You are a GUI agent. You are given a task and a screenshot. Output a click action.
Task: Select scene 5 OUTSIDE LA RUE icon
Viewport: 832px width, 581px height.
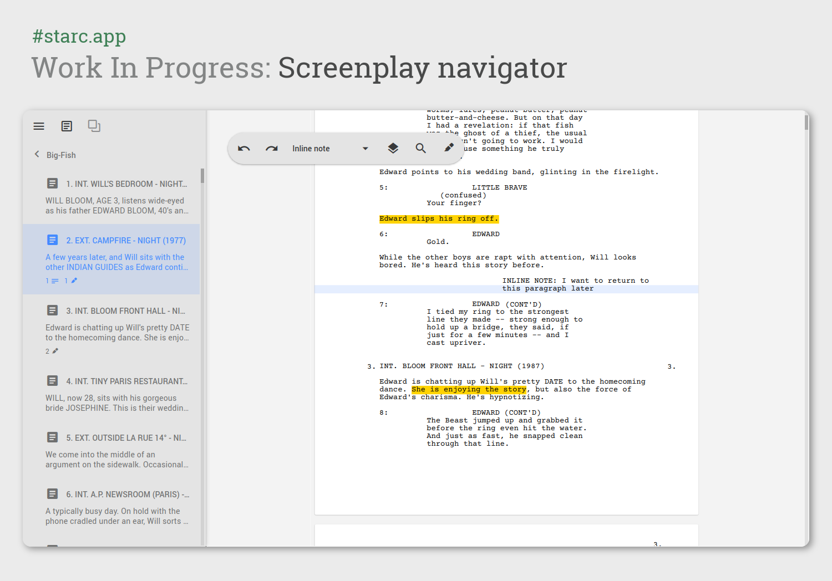point(53,437)
